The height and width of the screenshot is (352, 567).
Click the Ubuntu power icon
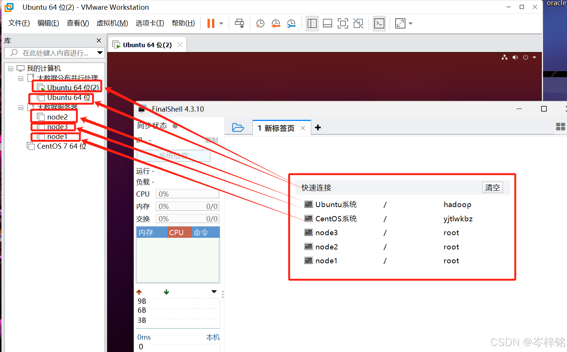(525, 57)
